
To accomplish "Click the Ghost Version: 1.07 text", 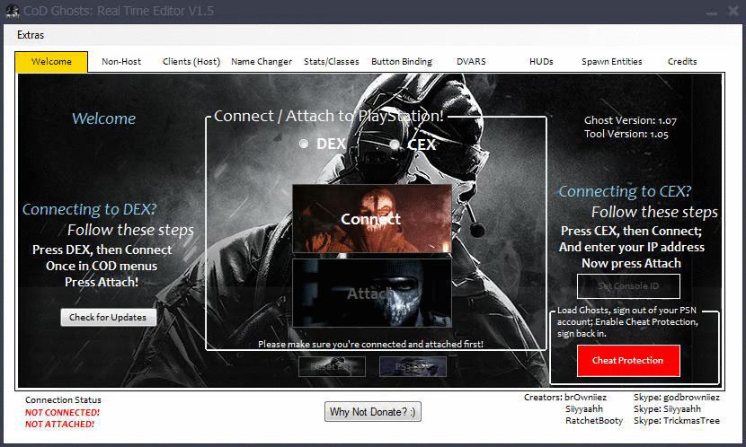I will [x=630, y=120].
